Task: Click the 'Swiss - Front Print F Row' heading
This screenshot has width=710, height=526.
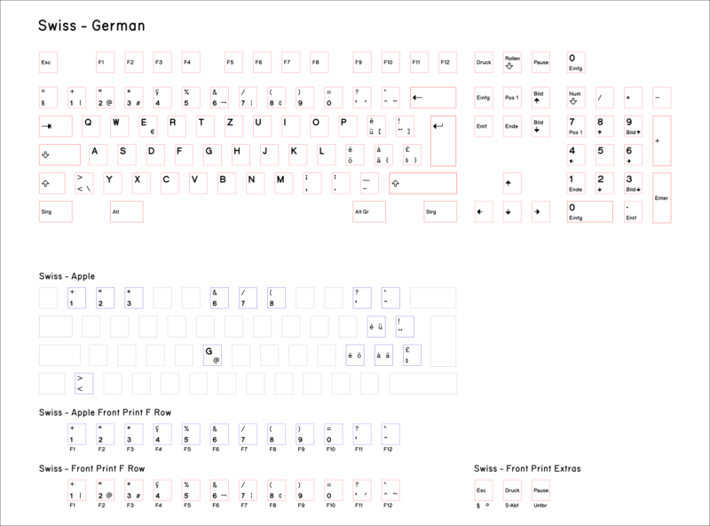Action: pyautogui.click(x=92, y=468)
